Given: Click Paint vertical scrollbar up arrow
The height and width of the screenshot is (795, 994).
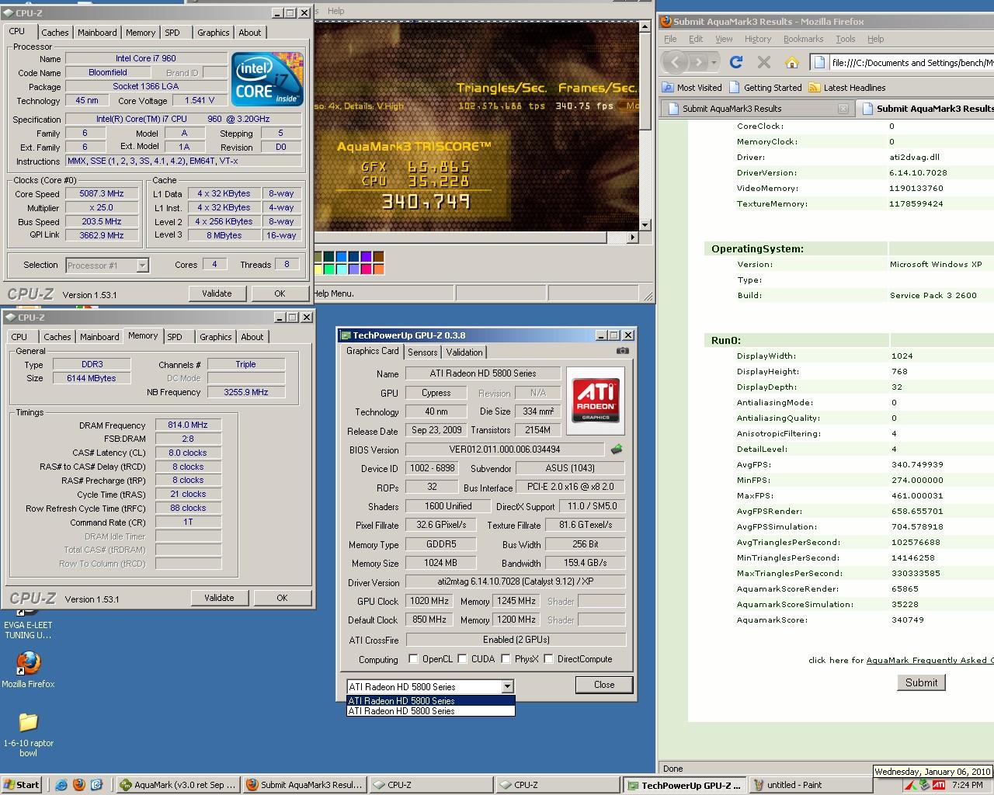Looking at the screenshot, I should (x=645, y=26).
